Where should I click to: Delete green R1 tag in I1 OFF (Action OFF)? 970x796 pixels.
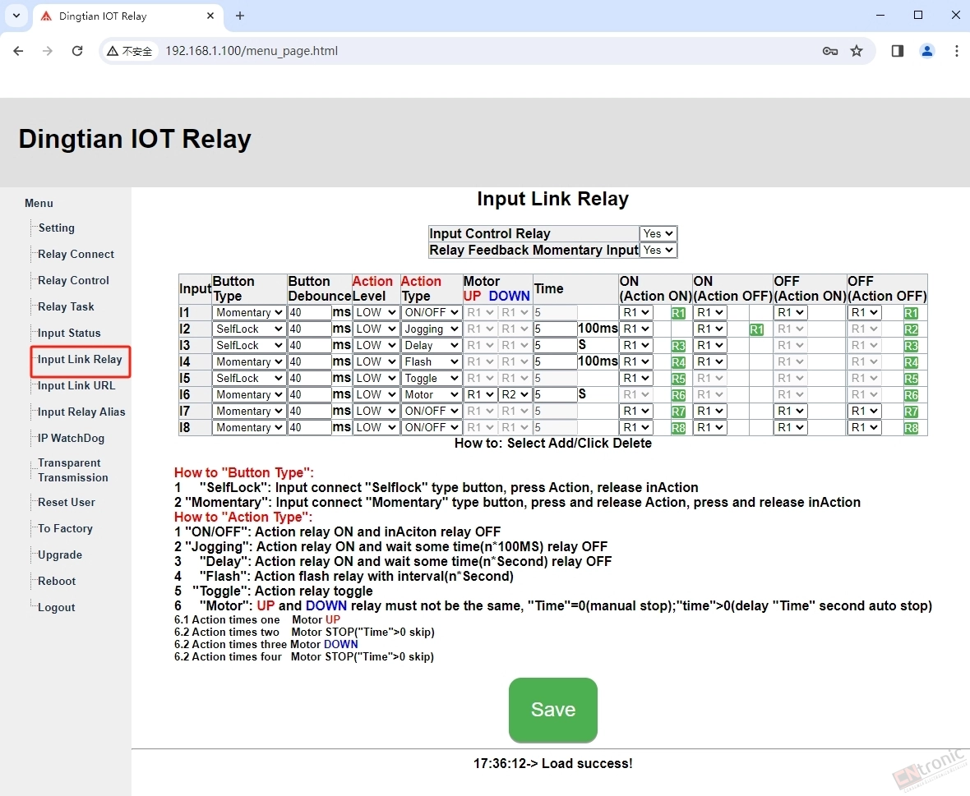point(911,313)
